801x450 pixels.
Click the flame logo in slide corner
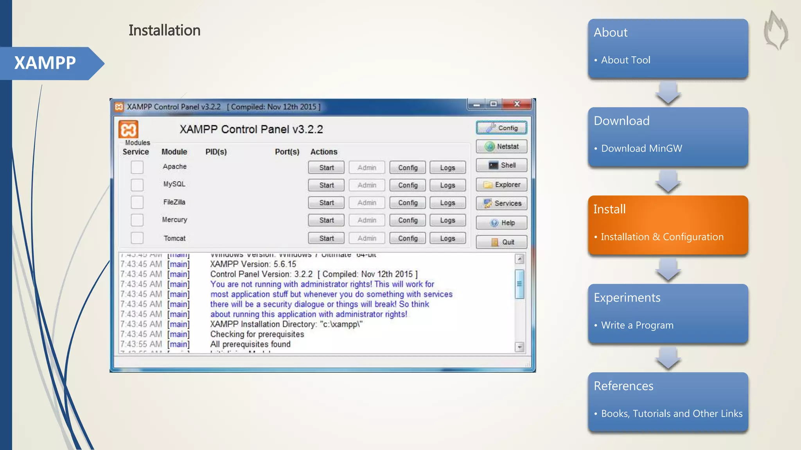(x=776, y=30)
